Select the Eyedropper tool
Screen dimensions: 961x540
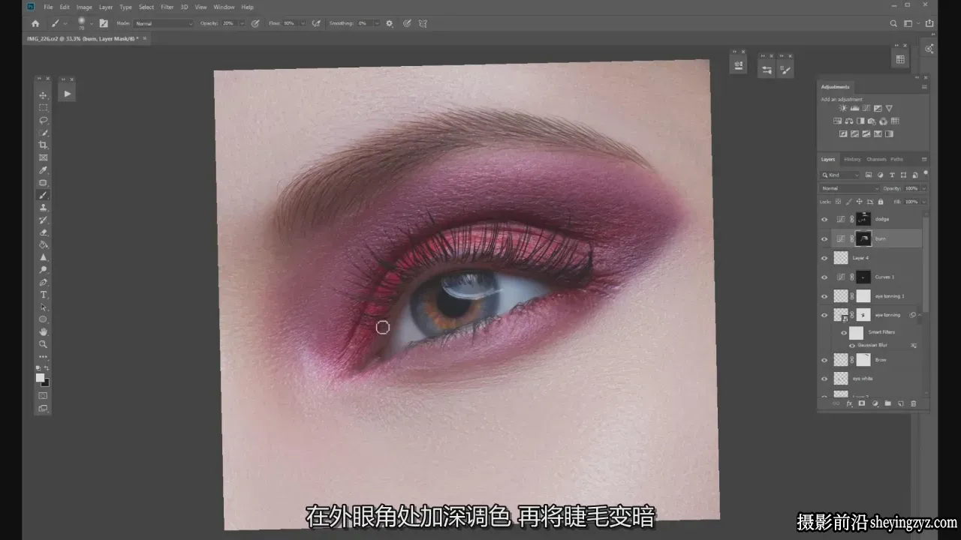(43, 170)
